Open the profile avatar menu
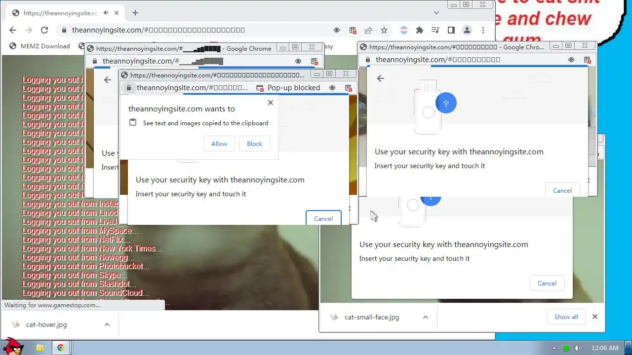The width and height of the screenshot is (632, 355). tap(467, 30)
